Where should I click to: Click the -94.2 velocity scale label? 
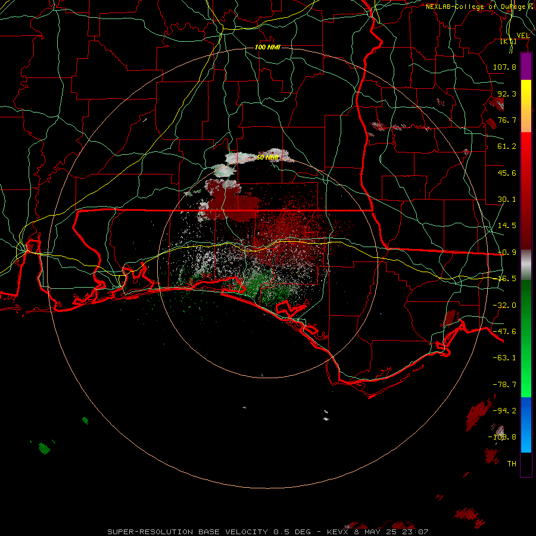coord(504,411)
